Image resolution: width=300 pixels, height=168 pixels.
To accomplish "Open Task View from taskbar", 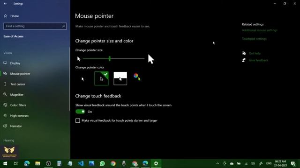I will click(x=15, y=163).
